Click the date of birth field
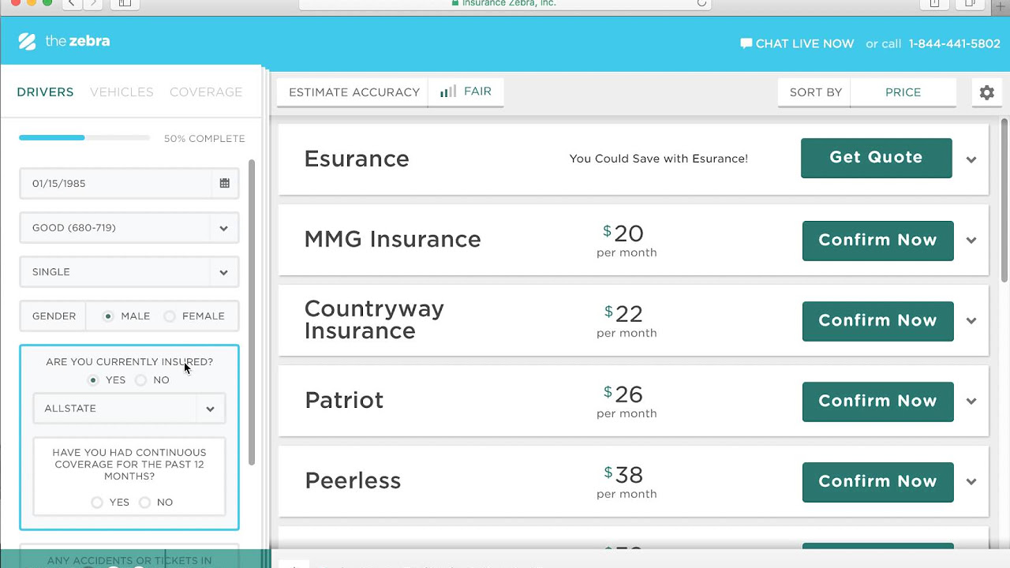The image size is (1010, 568). tap(129, 183)
